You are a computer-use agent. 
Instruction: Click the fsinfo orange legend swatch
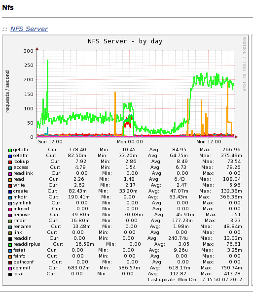click(x=10, y=257)
